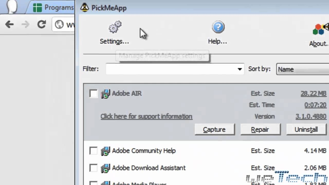The height and width of the screenshot is (185, 329).
Task: Click the Adobe Community Help application icon
Action: coord(105,151)
